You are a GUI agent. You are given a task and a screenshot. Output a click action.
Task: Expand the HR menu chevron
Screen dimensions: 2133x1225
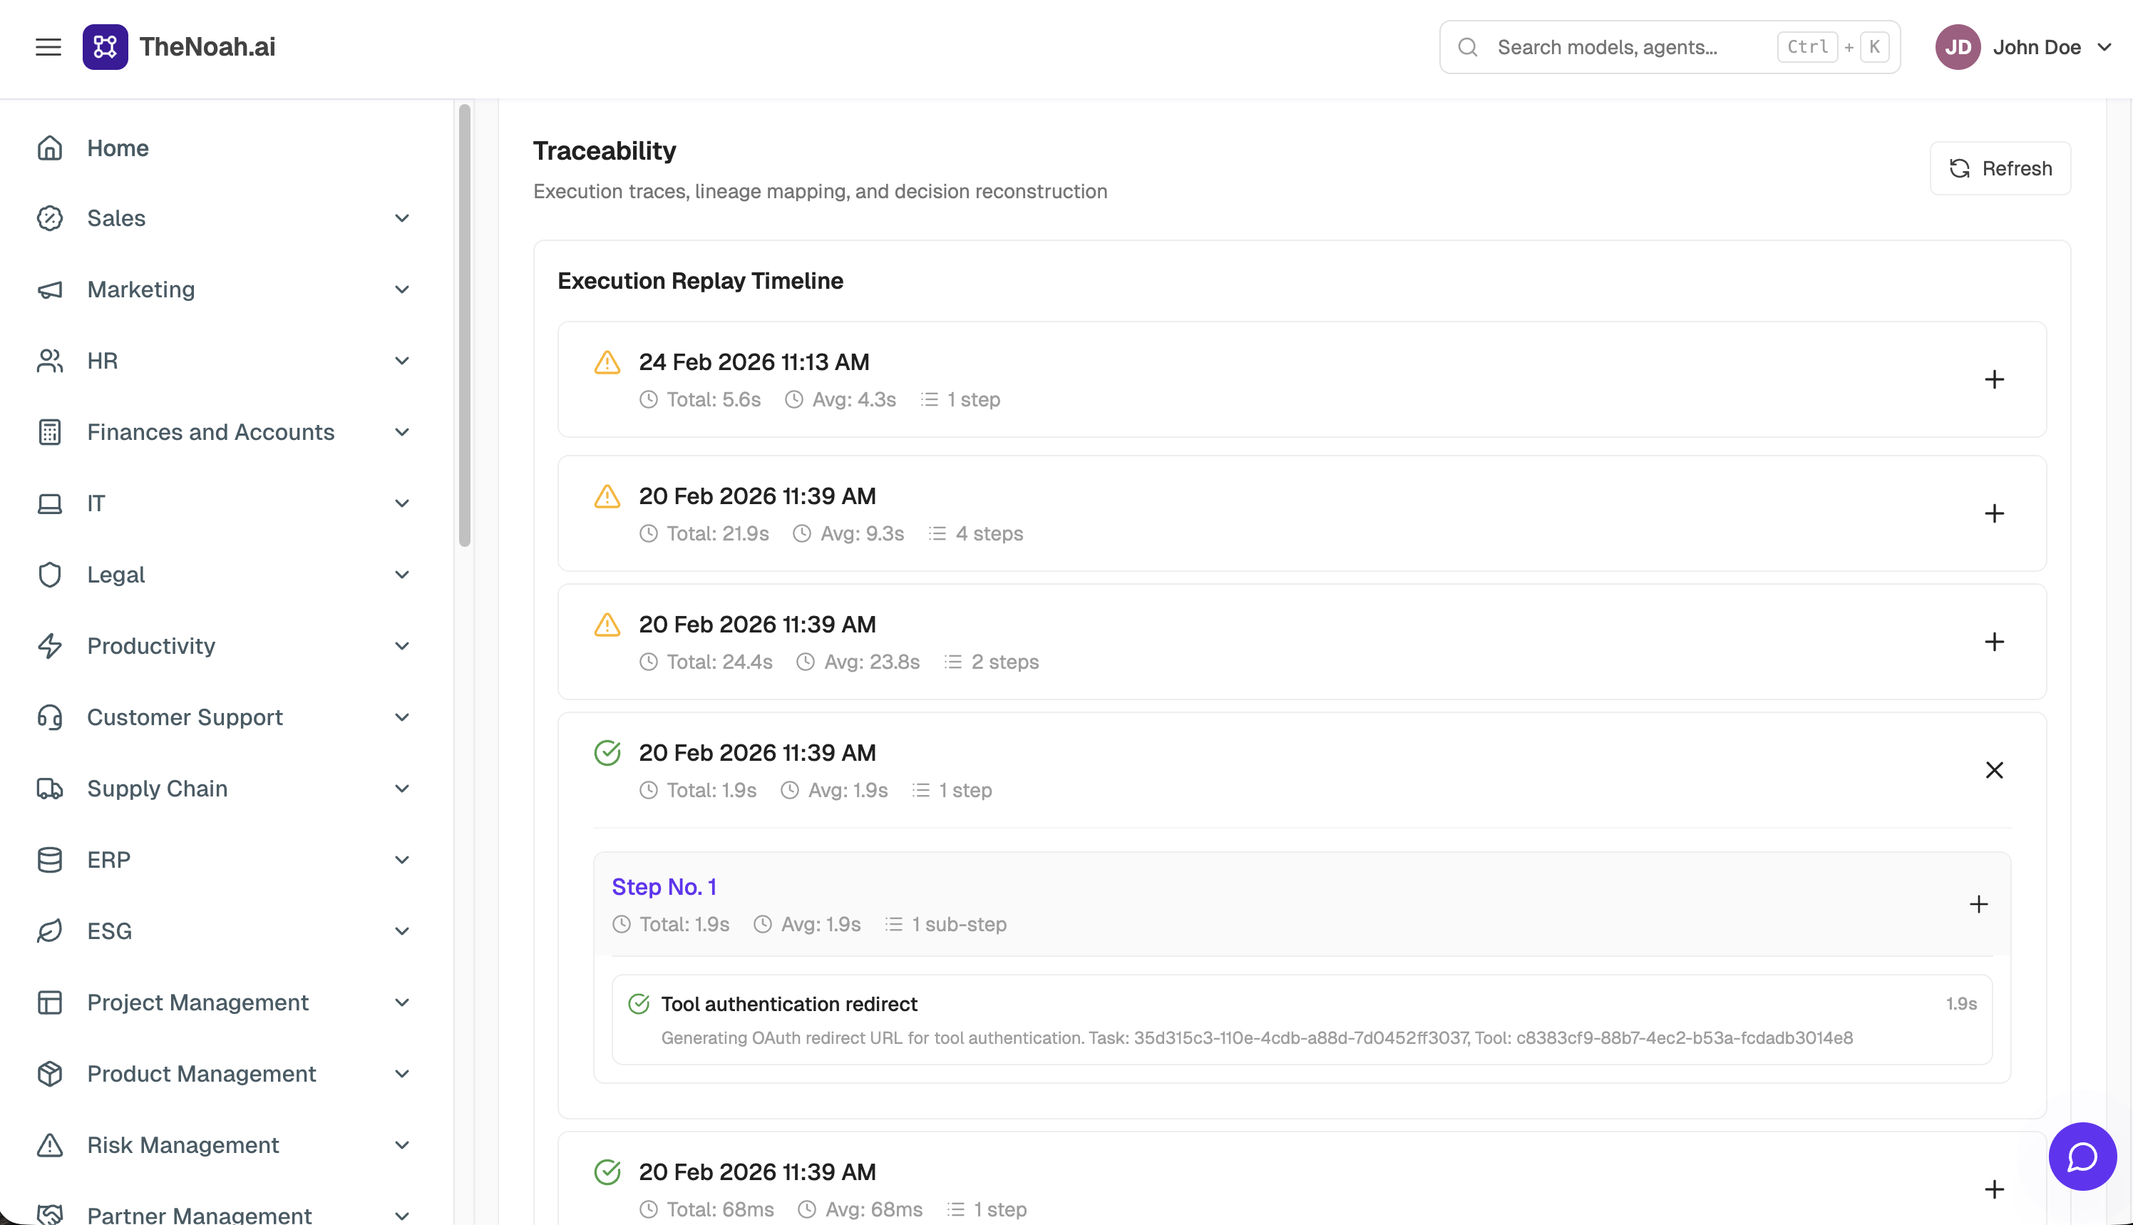pos(402,361)
